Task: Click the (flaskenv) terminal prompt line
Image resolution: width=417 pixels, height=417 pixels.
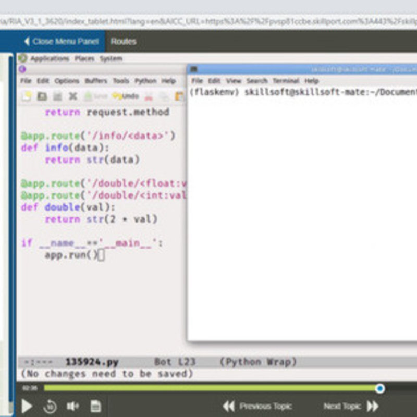Action: 303,92
